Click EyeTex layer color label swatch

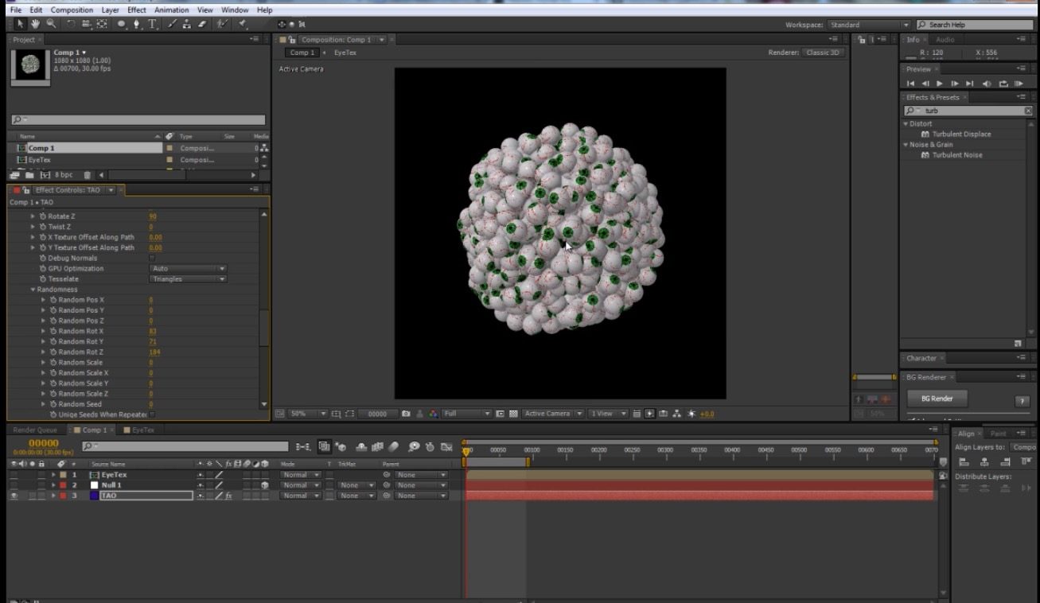pyautogui.click(x=62, y=475)
